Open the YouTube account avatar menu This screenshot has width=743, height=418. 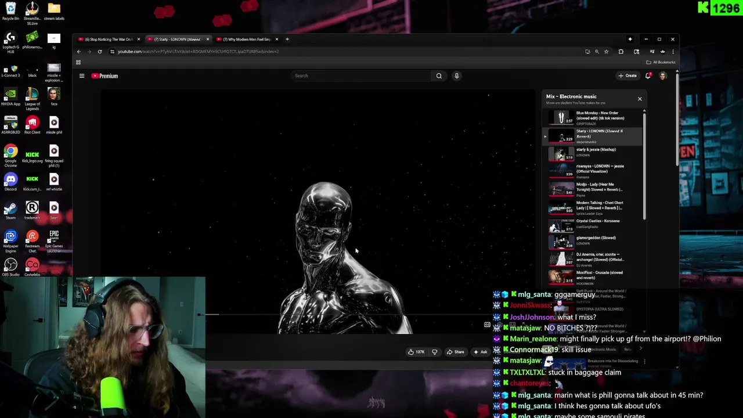tap(663, 75)
